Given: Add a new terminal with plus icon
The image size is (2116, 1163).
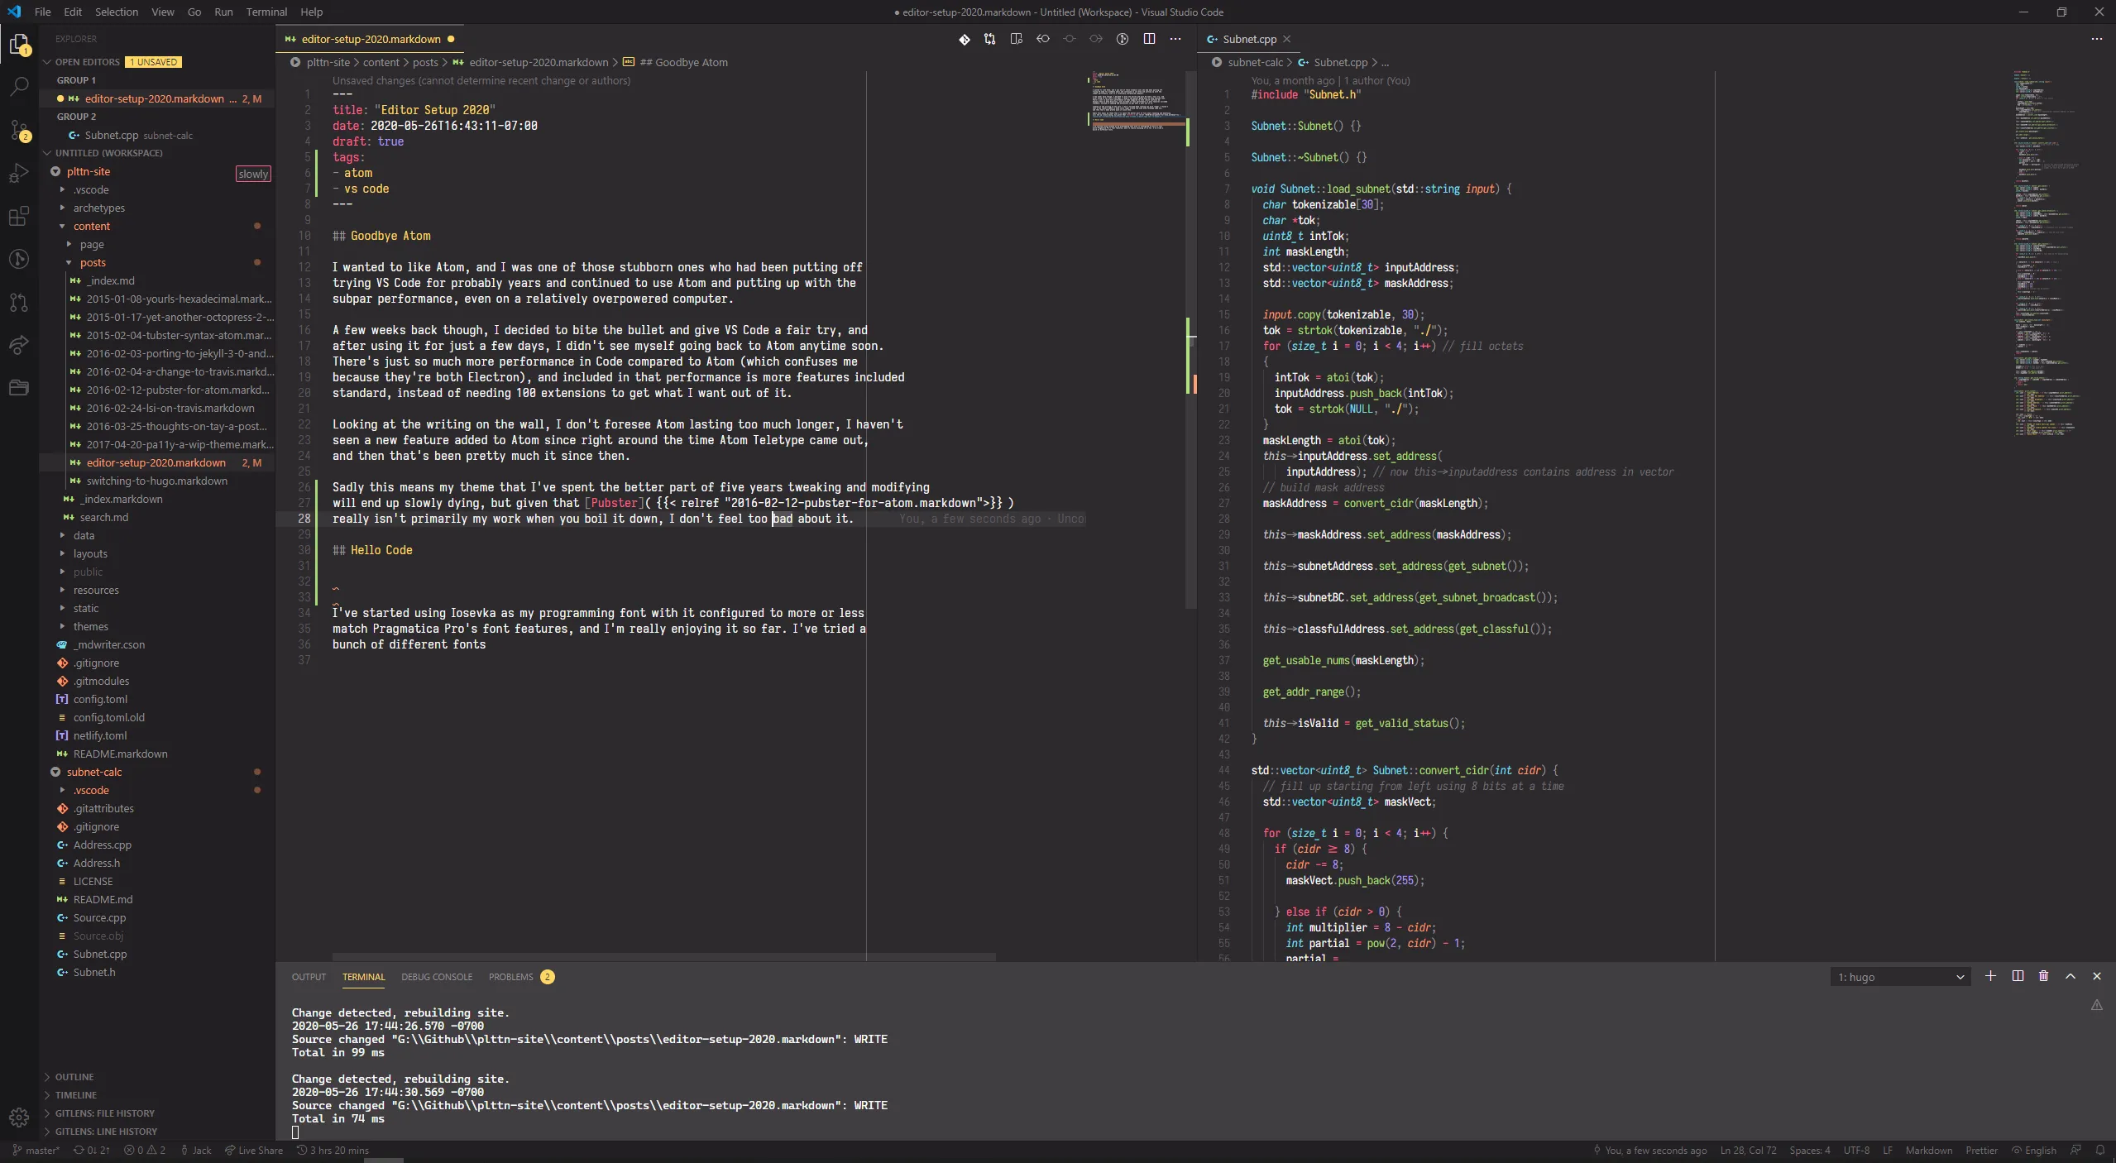Looking at the screenshot, I should pos(1991,976).
